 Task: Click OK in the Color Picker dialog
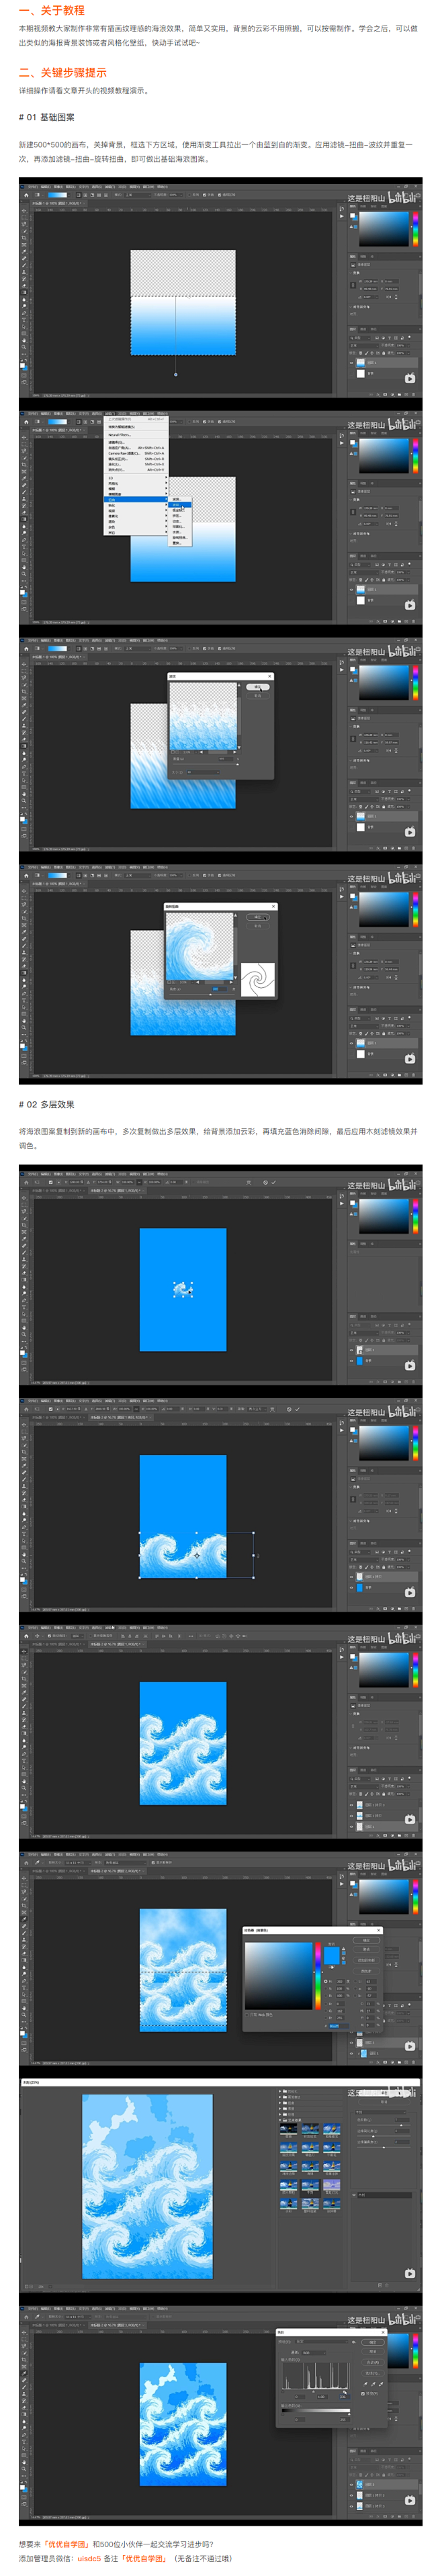coord(366,1940)
